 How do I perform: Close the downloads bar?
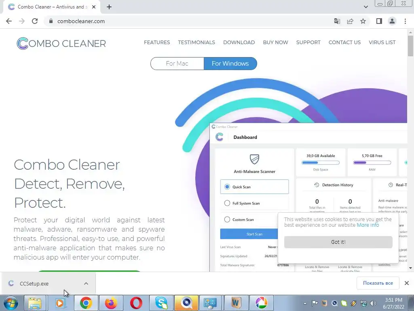point(407,283)
